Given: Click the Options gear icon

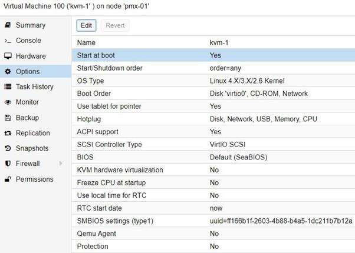Looking at the screenshot, I should tap(8, 72).
